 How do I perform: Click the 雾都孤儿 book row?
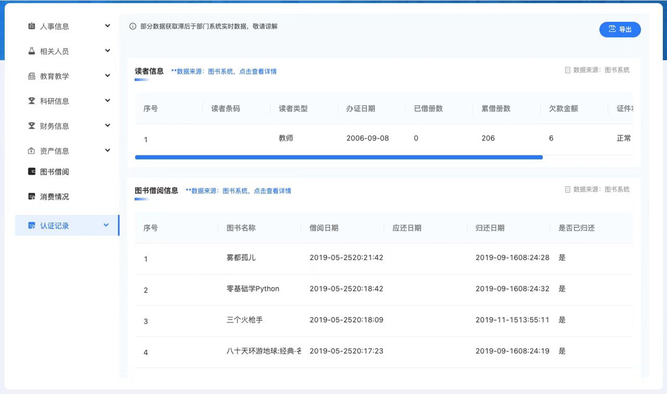point(241,258)
